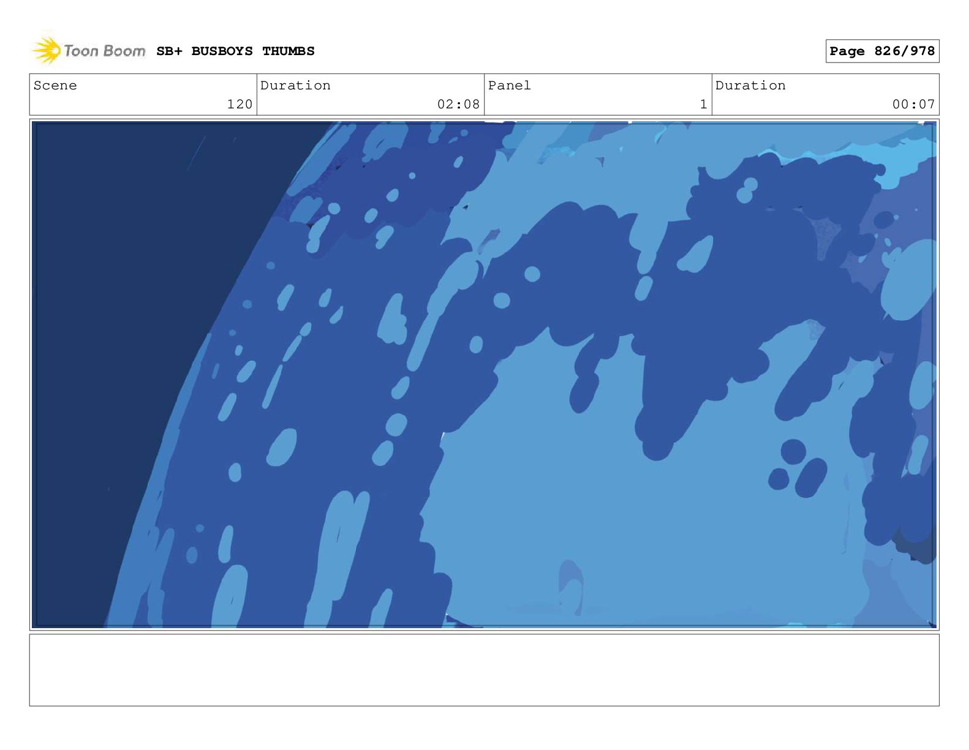This screenshot has width=969, height=750.
Task: Click the Toon Boom logo
Action: (89, 50)
